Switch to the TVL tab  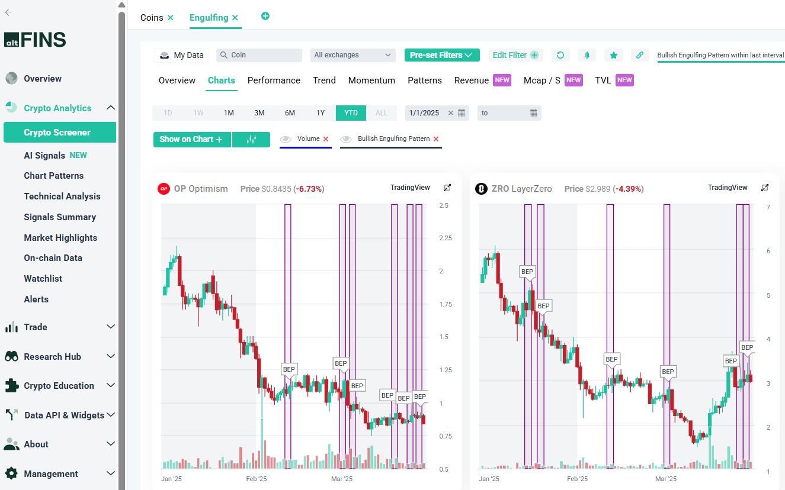[603, 80]
